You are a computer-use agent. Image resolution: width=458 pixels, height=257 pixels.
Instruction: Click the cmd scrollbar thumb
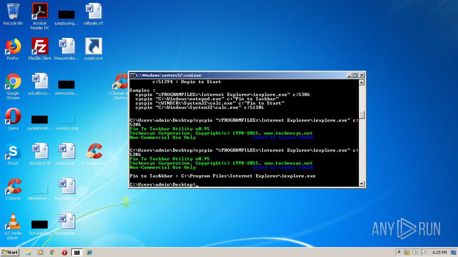click(362, 115)
